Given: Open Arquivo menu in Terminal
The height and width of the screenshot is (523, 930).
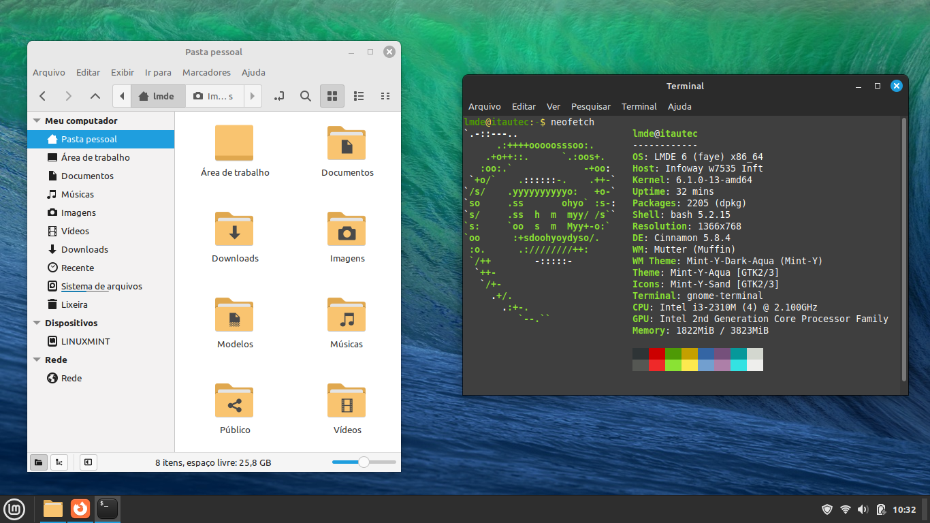Looking at the screenshot, I should pyautogui.click(x=484, y=106).
